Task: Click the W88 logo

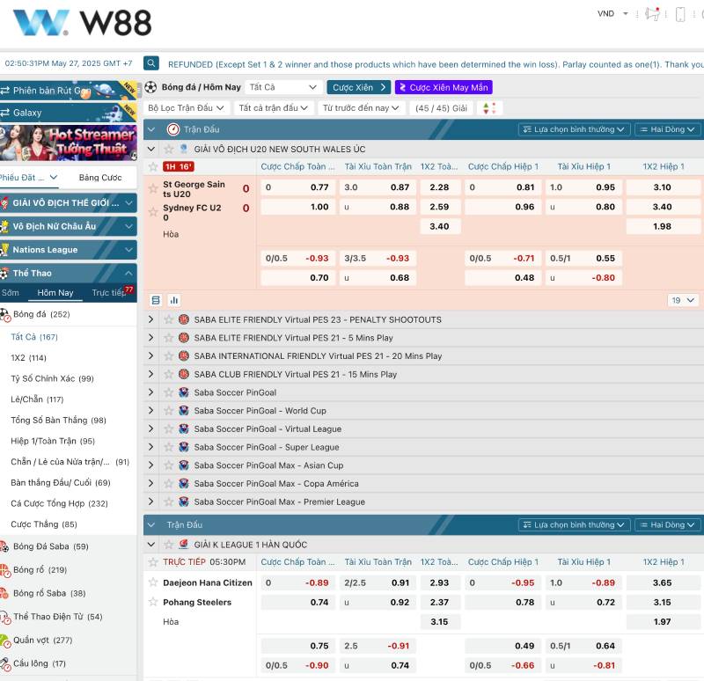Action: tap(83, 23)
